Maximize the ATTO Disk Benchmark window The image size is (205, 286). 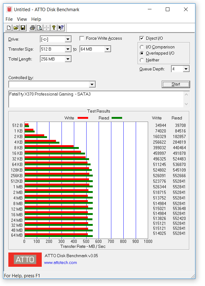(168, 9)
